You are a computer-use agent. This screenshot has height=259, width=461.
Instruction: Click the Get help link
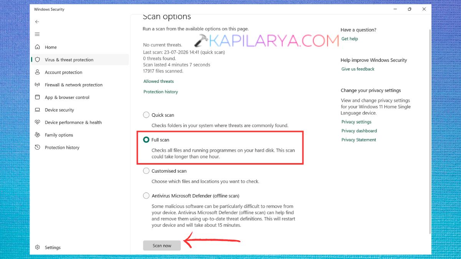click(350, 39)
